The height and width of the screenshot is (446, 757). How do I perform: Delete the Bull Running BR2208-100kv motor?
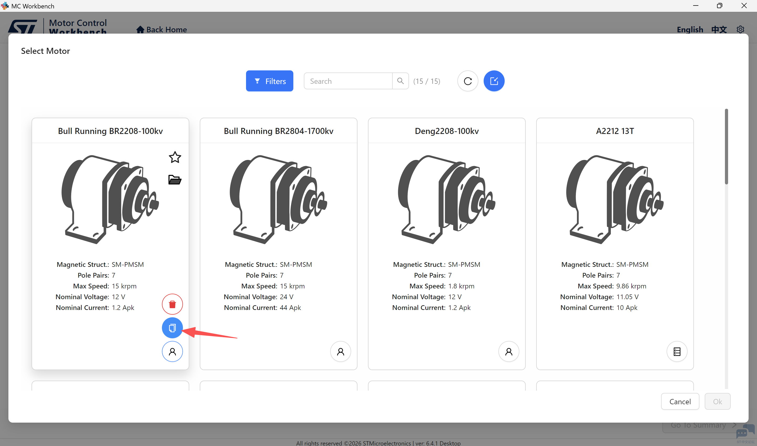pos(172,304)
